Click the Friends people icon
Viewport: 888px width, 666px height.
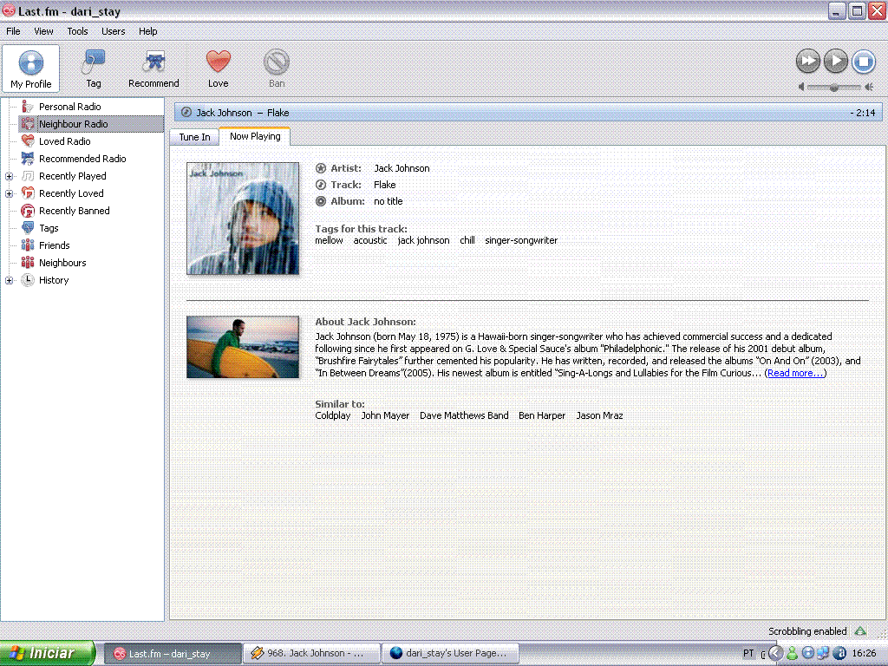pos(27,245)
